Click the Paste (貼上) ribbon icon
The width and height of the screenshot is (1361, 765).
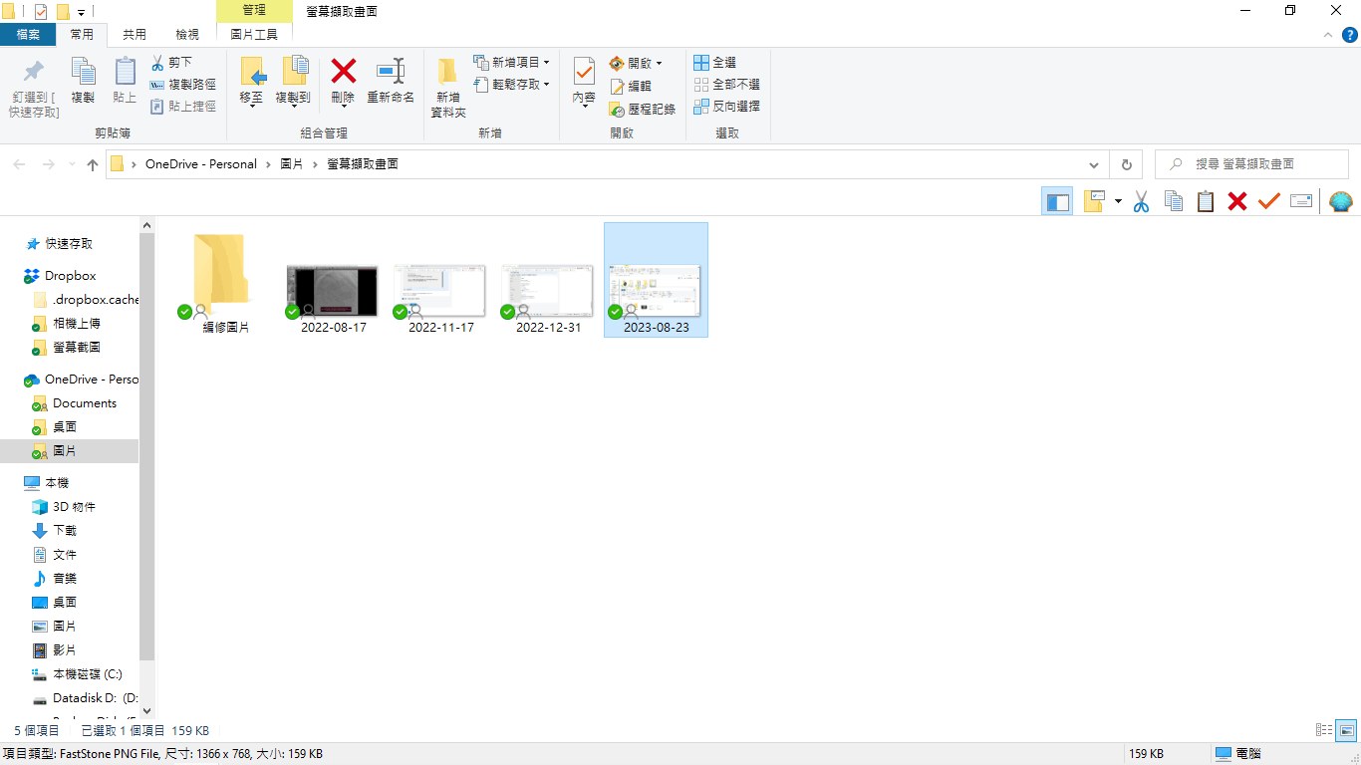pyautogui.click(x=125, y=82)
